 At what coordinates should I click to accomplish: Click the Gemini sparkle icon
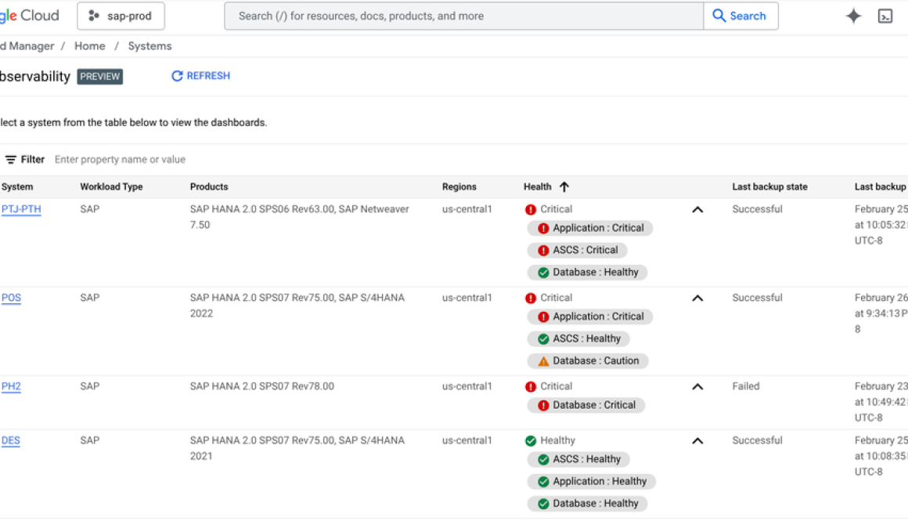pos(853,15)
